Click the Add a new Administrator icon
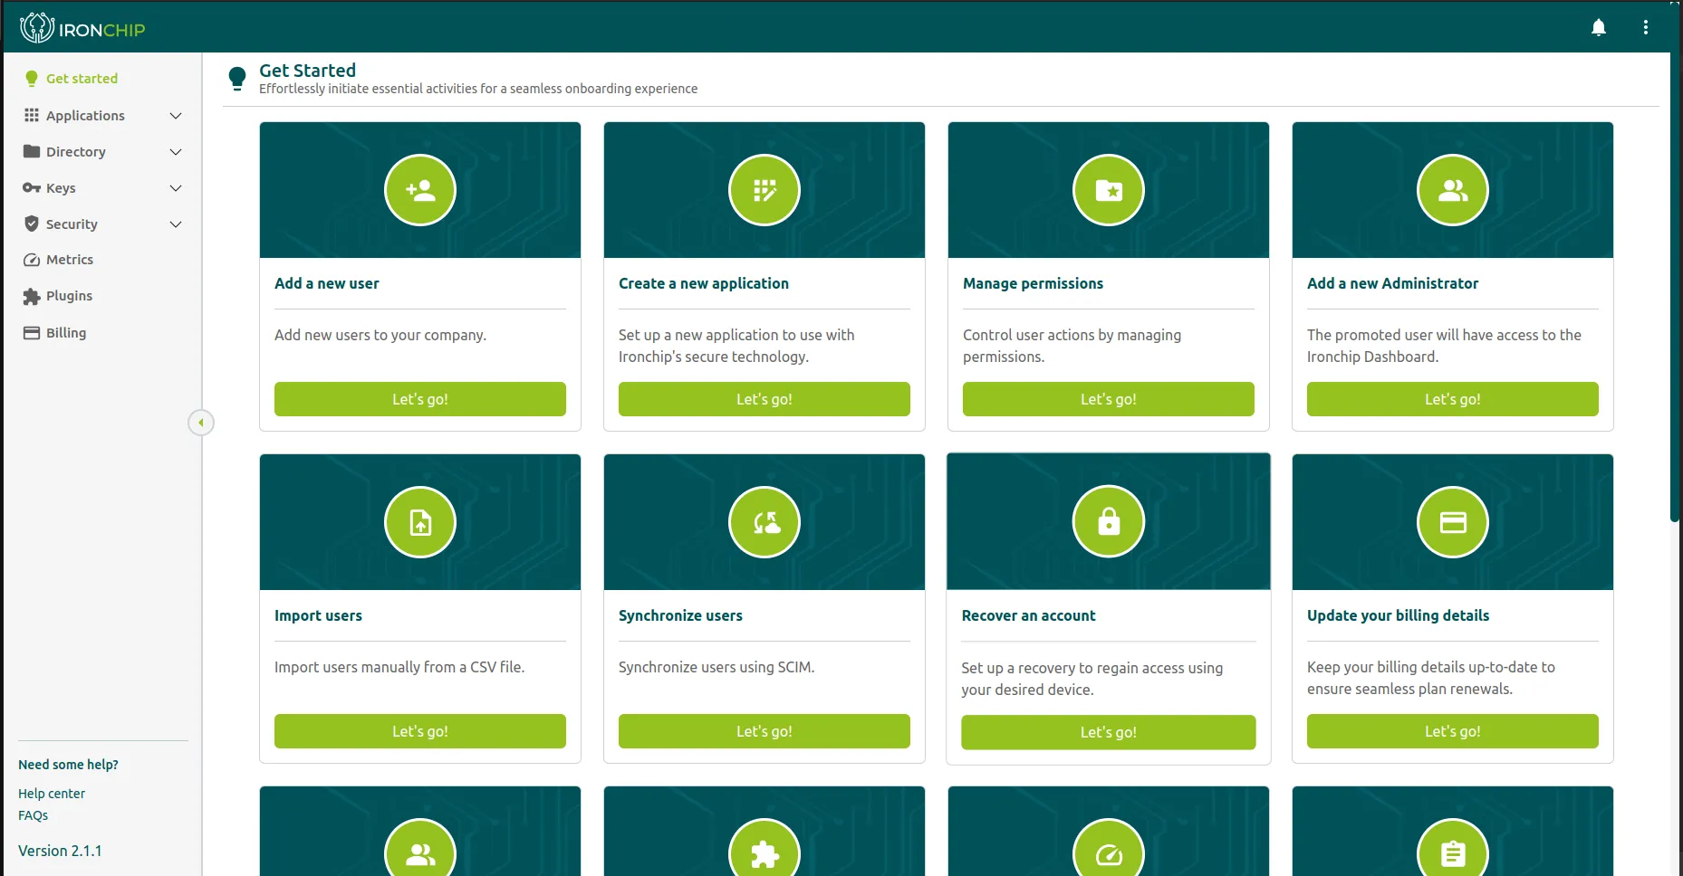This screenshot has height=876, width=1683. click(1453, 190)
